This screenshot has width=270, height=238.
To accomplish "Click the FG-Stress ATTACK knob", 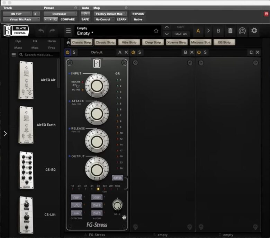I will point(97,114).
